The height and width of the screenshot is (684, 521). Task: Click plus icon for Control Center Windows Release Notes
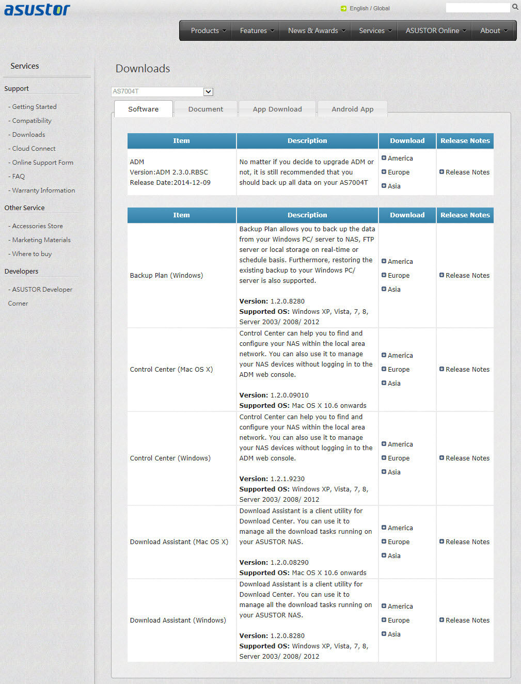click(x=441, y=458)
